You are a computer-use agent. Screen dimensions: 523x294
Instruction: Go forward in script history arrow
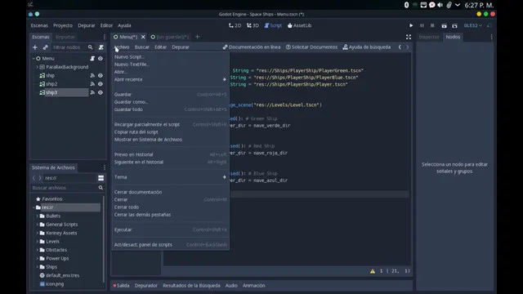click(407, 47)
